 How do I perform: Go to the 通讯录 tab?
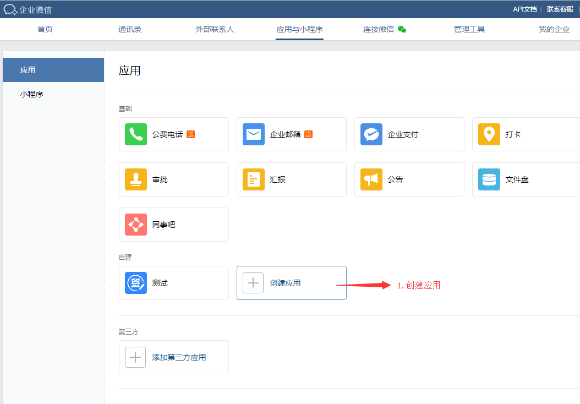pos(130,29)
